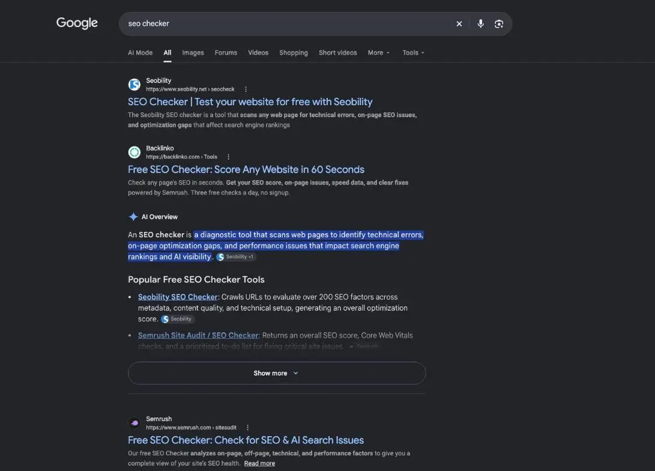
Task: Open options menu beside Seobility result URL
Action: click(246, 90)
